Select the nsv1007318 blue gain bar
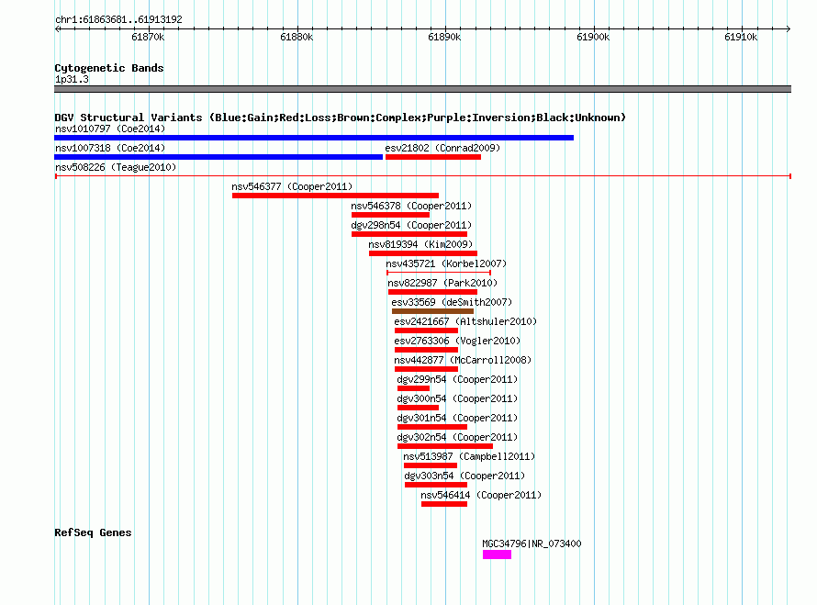Image resolution: width=817 pixels, height=605 pixels. (218, 157)
